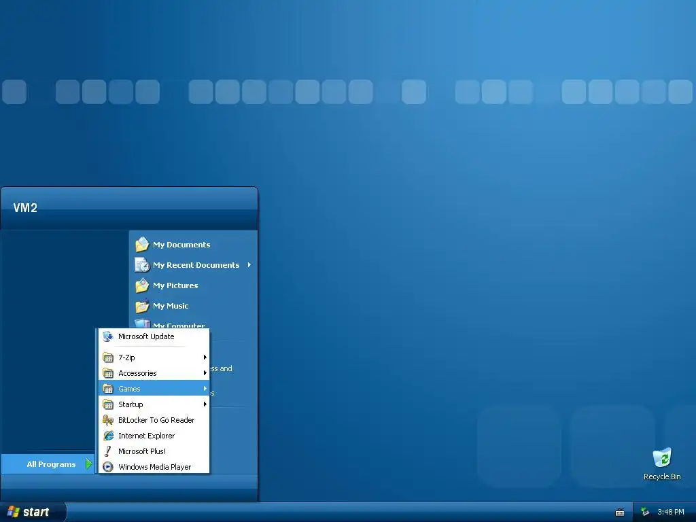Open My Documents link text
Screen dimensions: 696x522
pos(181,245)
